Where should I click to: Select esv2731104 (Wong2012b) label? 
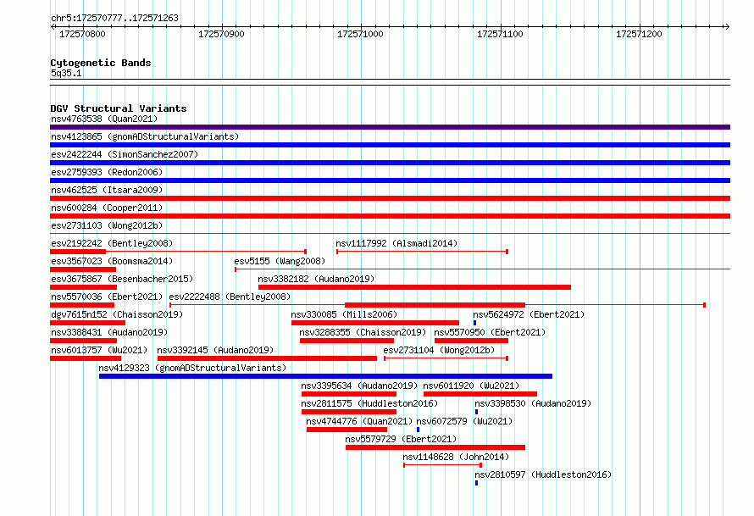pos(439,350)
